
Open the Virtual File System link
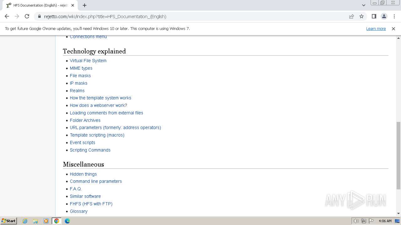[88, 61]
